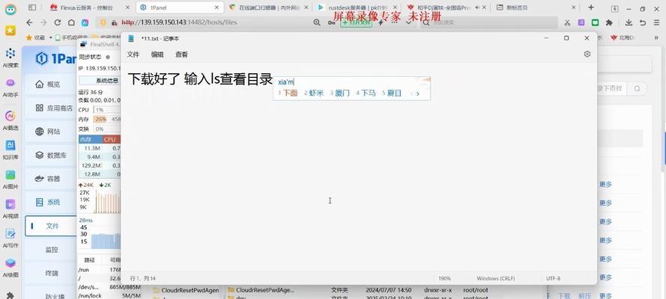Image resolution: width=666 pixels, height=299 pixels.
Task: Open the puzzle-piece extensions menu
Action: pyautogui.click(x=610, y=22)
